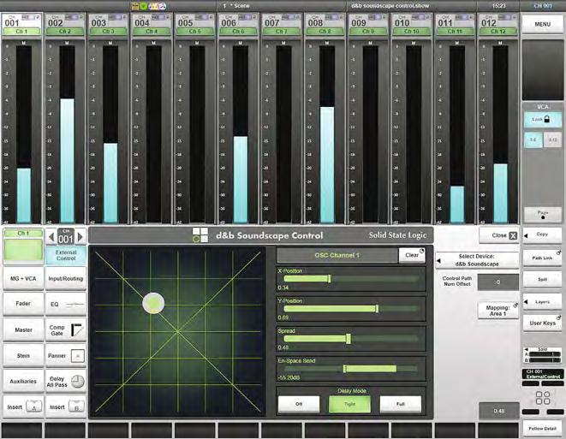Expand the Solo A/B panel
This screenshot has height=439, width=566.
[542, 354]
